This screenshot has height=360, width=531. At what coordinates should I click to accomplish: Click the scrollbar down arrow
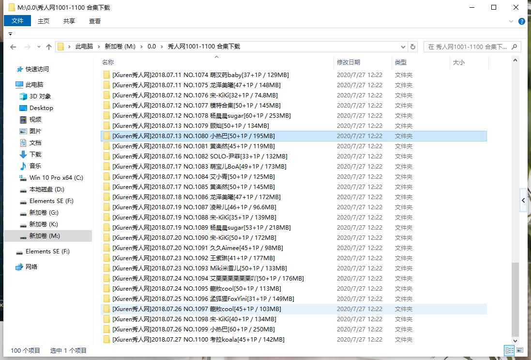515,341
